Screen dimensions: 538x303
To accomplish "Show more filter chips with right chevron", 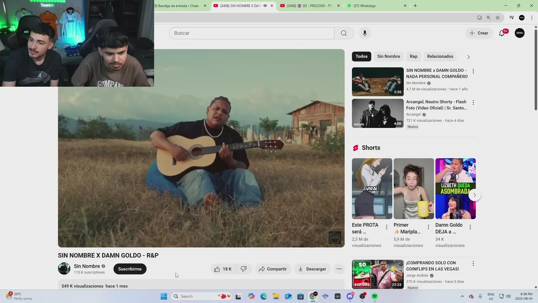I will 469,57.
